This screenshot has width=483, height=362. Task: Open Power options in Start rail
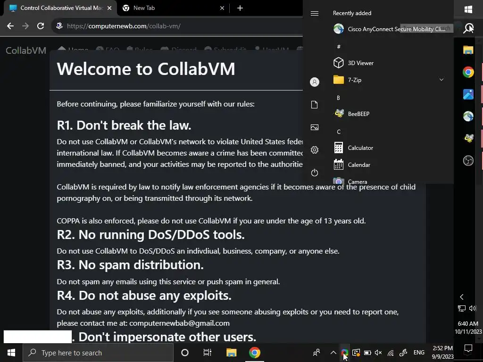tap(315, 173)
